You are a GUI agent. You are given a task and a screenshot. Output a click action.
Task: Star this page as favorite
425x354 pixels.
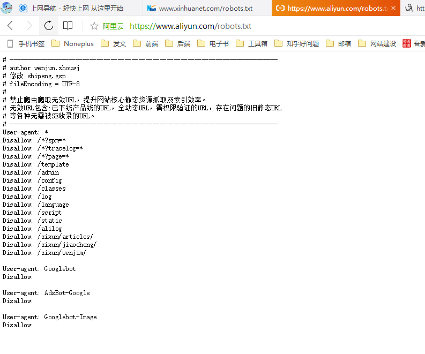[94, 26]
